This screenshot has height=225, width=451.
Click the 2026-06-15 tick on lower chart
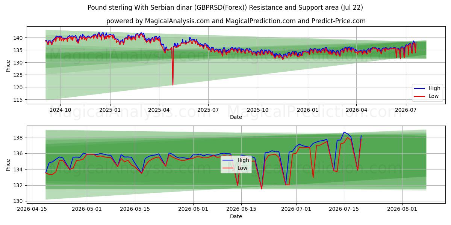pyautogui.click(x=241, y=210)
